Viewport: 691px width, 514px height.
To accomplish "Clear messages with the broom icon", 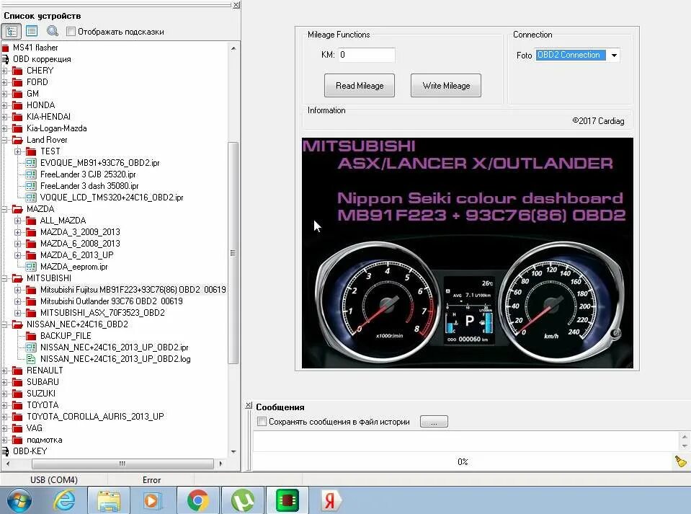I will click(681, 461).
